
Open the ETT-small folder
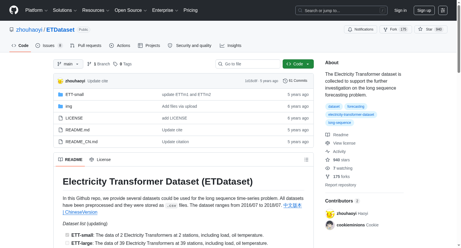(x=75, y=94)
